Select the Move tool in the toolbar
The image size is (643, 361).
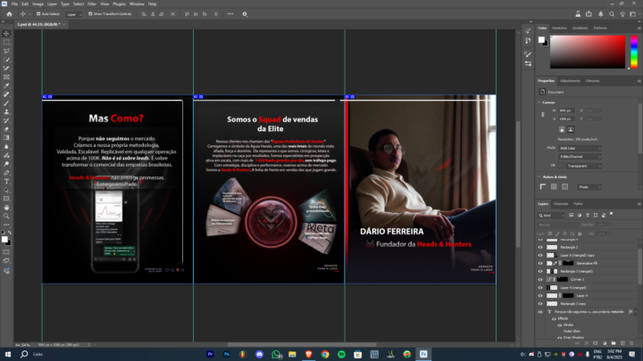(7, 33)
